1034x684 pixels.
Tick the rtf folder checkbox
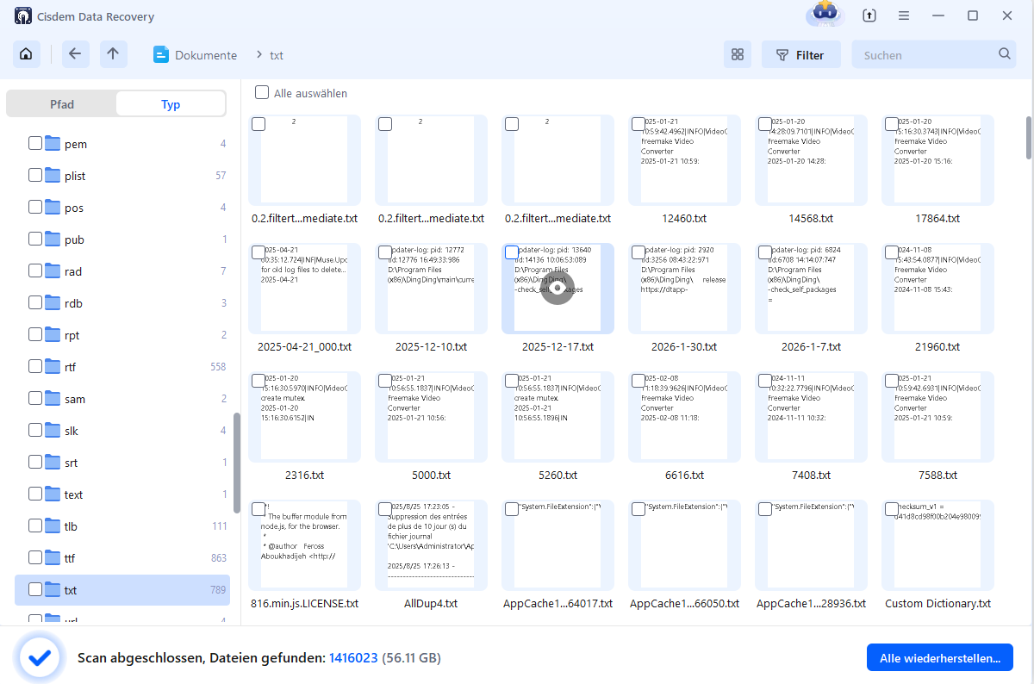[x=35, y=366]
